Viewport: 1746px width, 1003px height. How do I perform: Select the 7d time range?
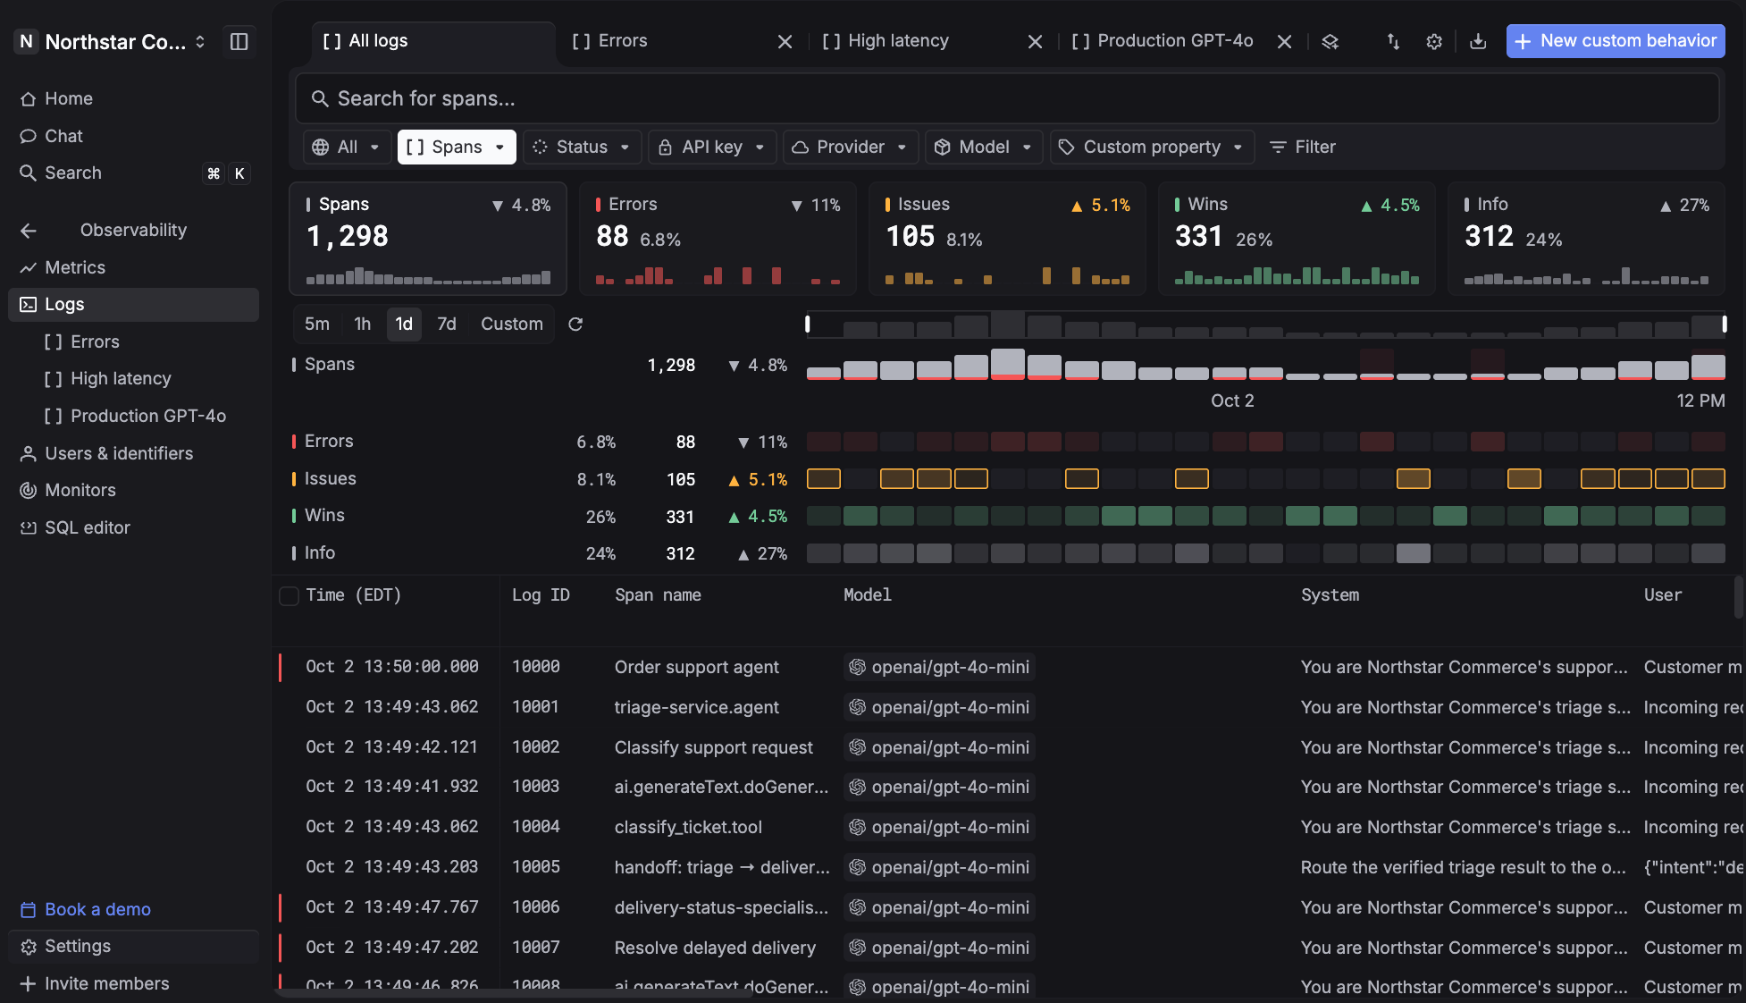click(447, 324)
